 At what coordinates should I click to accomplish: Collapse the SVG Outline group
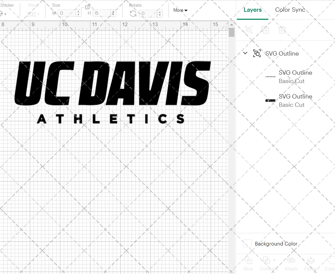tap(245, 53)
